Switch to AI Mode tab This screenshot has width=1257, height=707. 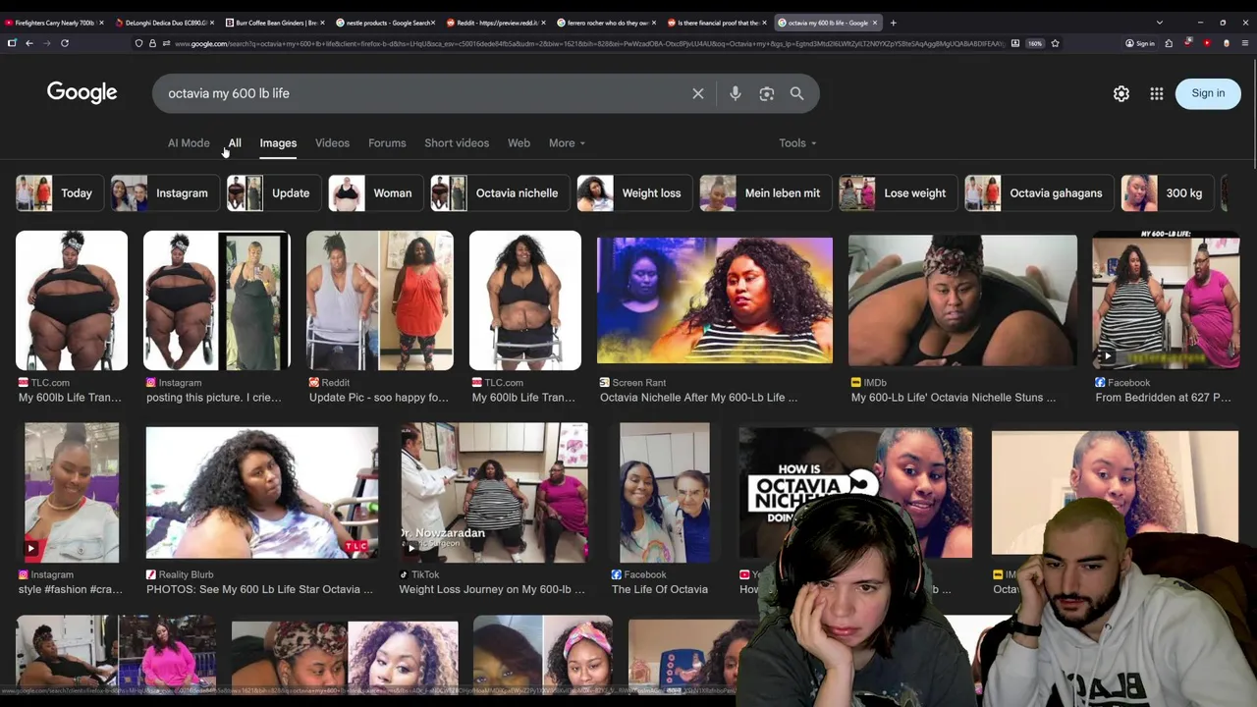click(189, 143)
